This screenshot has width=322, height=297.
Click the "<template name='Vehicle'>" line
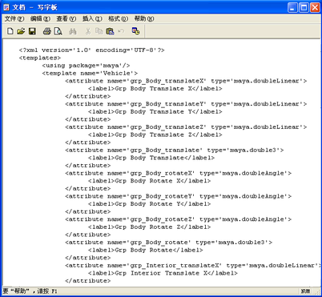[90, 74]
